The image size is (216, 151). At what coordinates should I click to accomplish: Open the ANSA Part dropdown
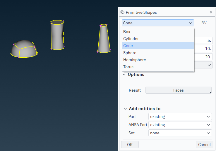180,125
